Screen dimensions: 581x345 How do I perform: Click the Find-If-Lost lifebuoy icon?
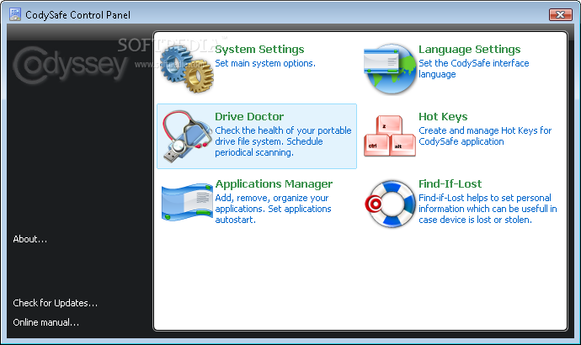tap(390, 204)
